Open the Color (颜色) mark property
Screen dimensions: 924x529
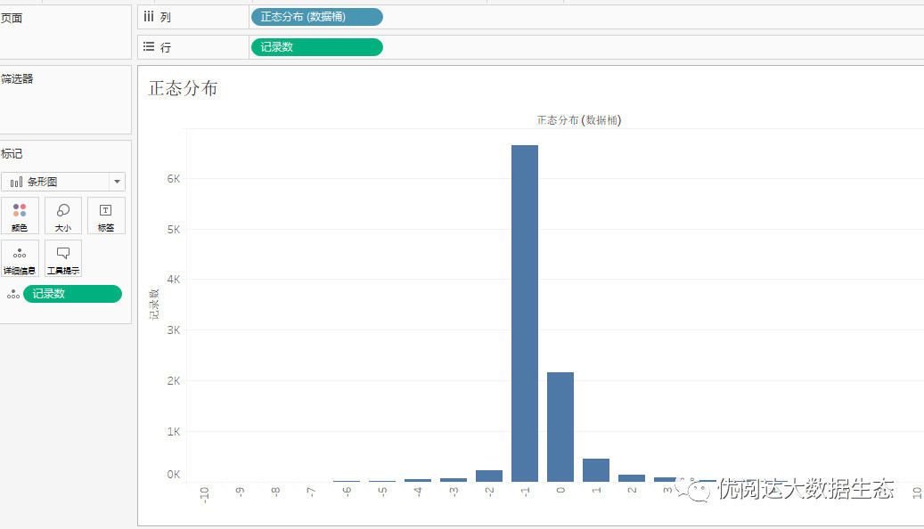(20, 215)
